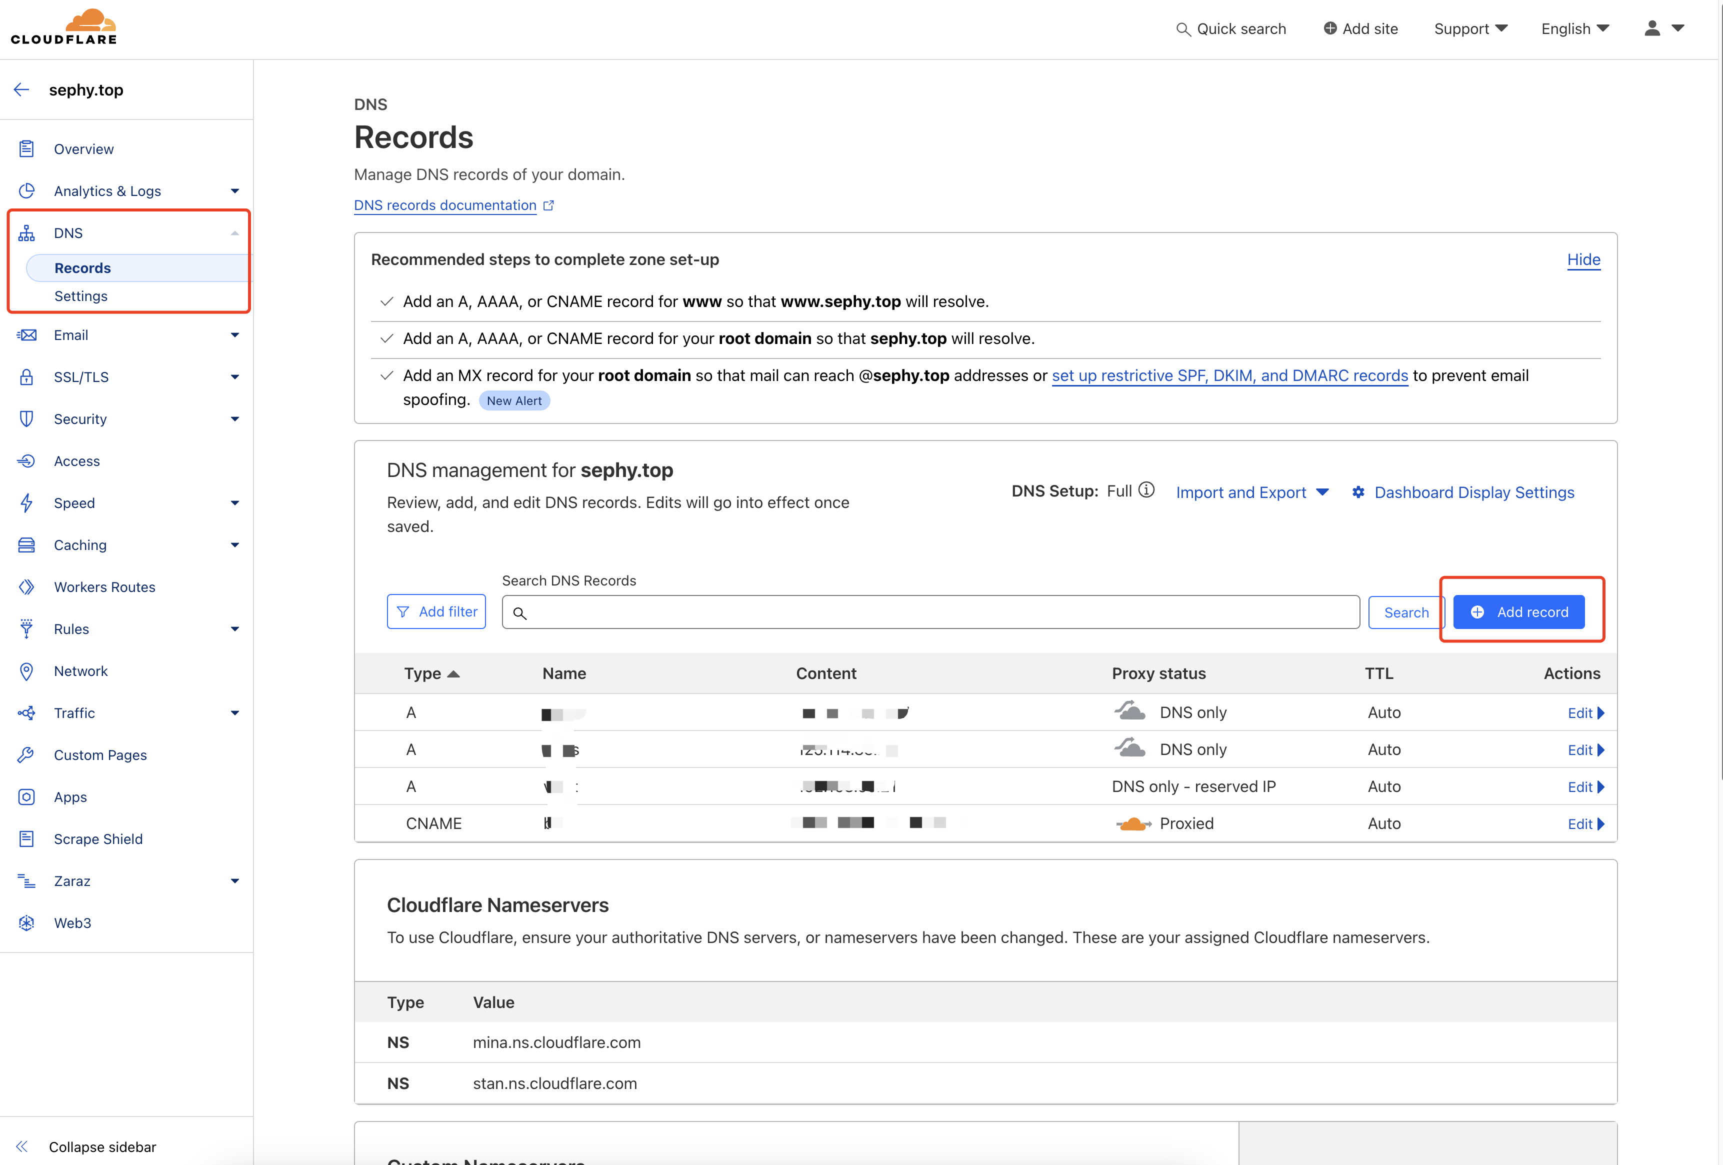Click the Rules funnel icon
1723x1165 pixels.
(x=26, y=629)
